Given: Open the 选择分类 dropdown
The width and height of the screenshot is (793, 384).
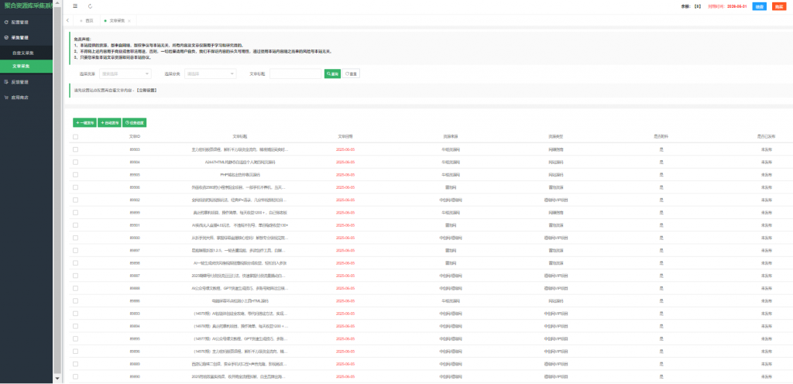Looking at the screenshot, I should (211, 74).
